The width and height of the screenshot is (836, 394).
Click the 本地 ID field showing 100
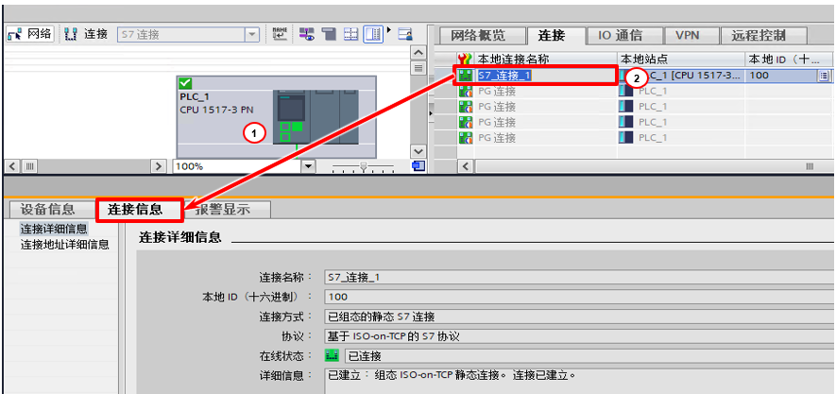[580, 297]
